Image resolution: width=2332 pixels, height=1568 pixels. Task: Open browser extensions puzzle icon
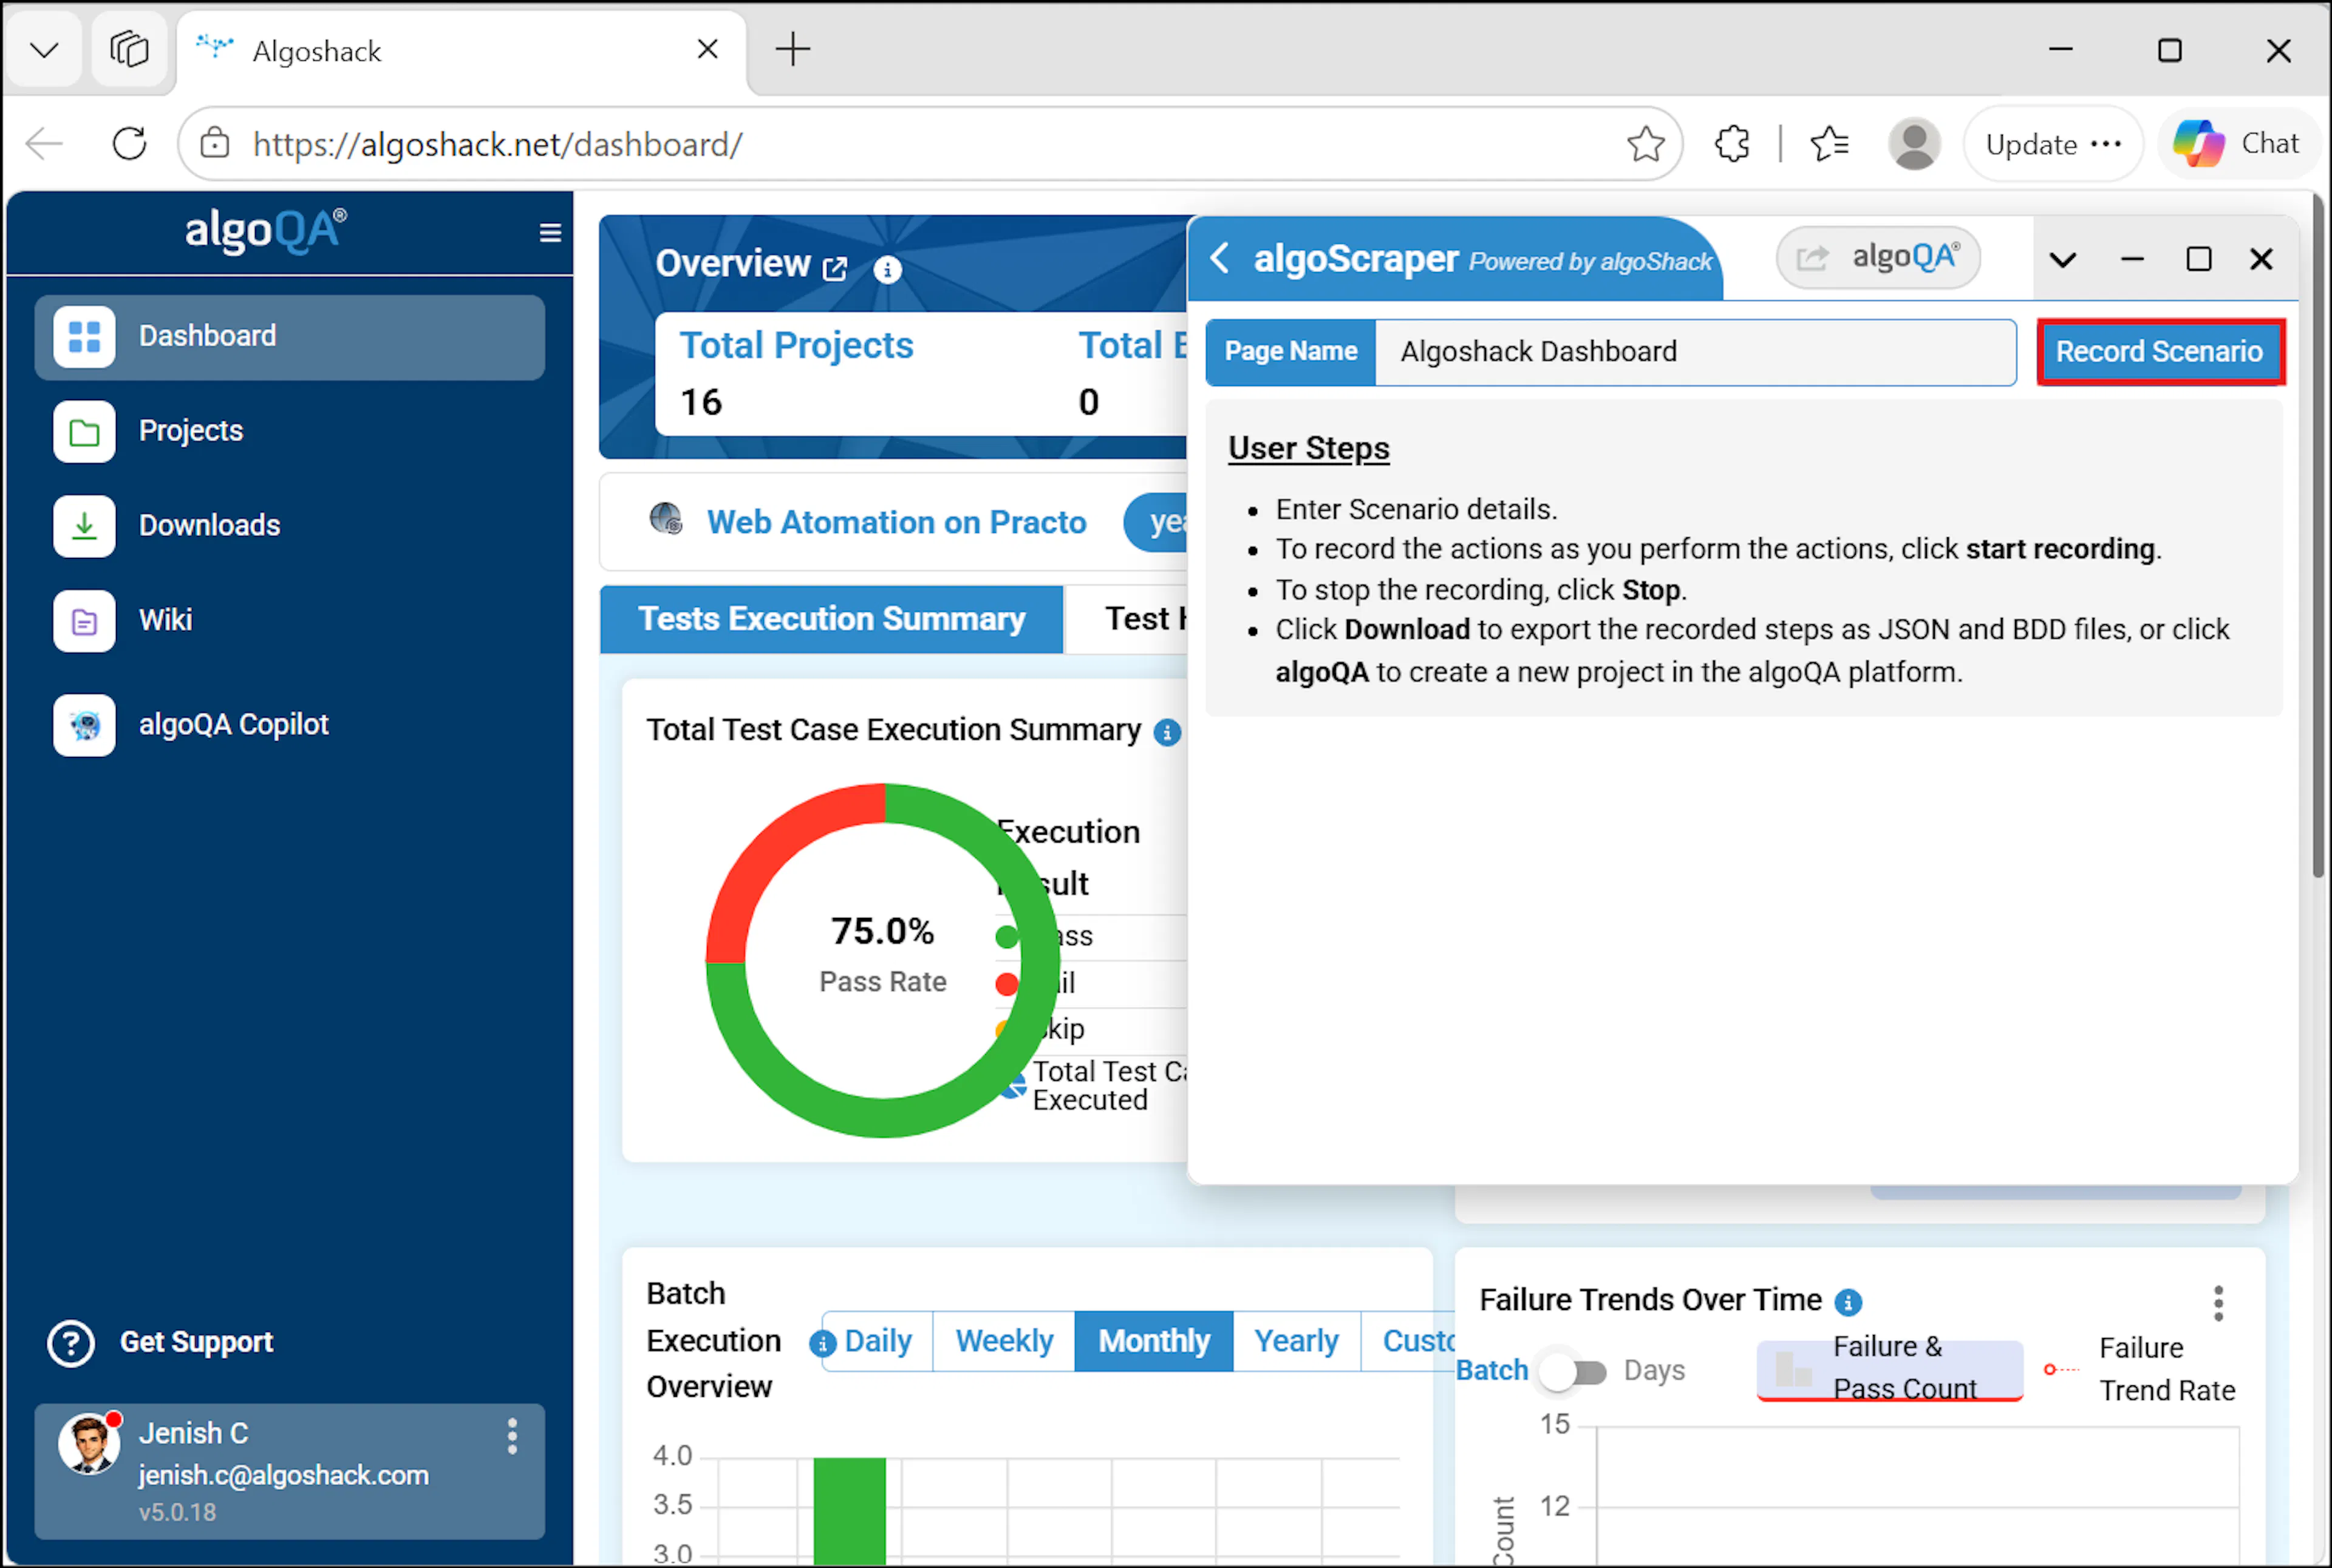point(1732,144)
